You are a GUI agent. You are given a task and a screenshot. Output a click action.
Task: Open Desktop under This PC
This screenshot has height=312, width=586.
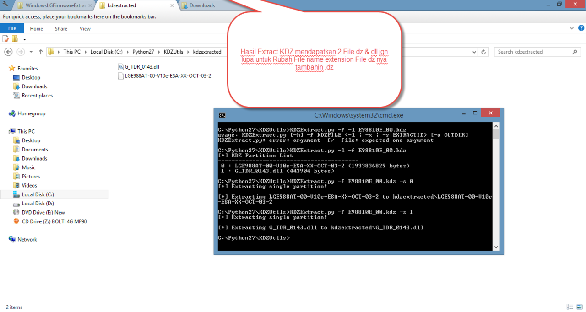31,140
